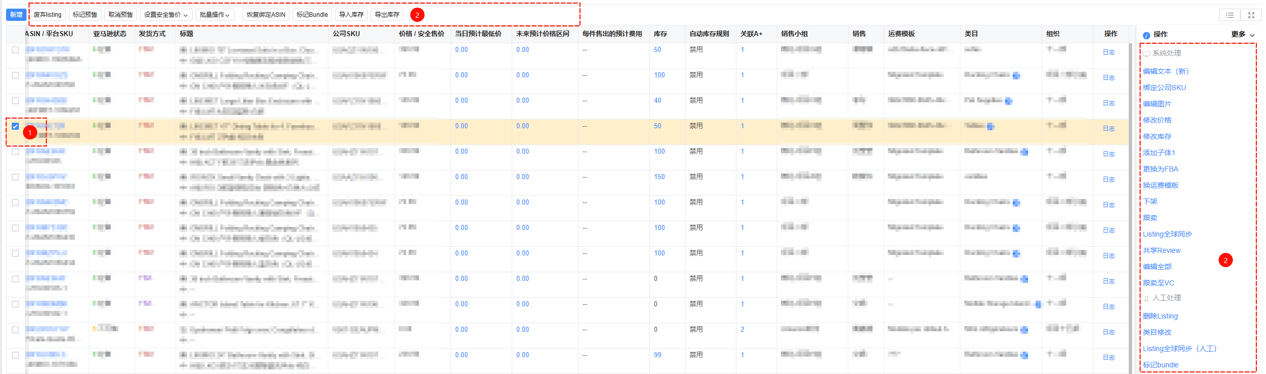Click the category icon in the second row

pyautogui.click(x=1016, y=76)
